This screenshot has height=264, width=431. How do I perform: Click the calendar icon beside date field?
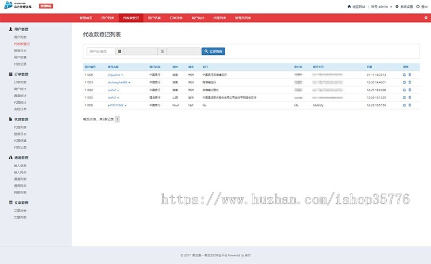point(120,52)
